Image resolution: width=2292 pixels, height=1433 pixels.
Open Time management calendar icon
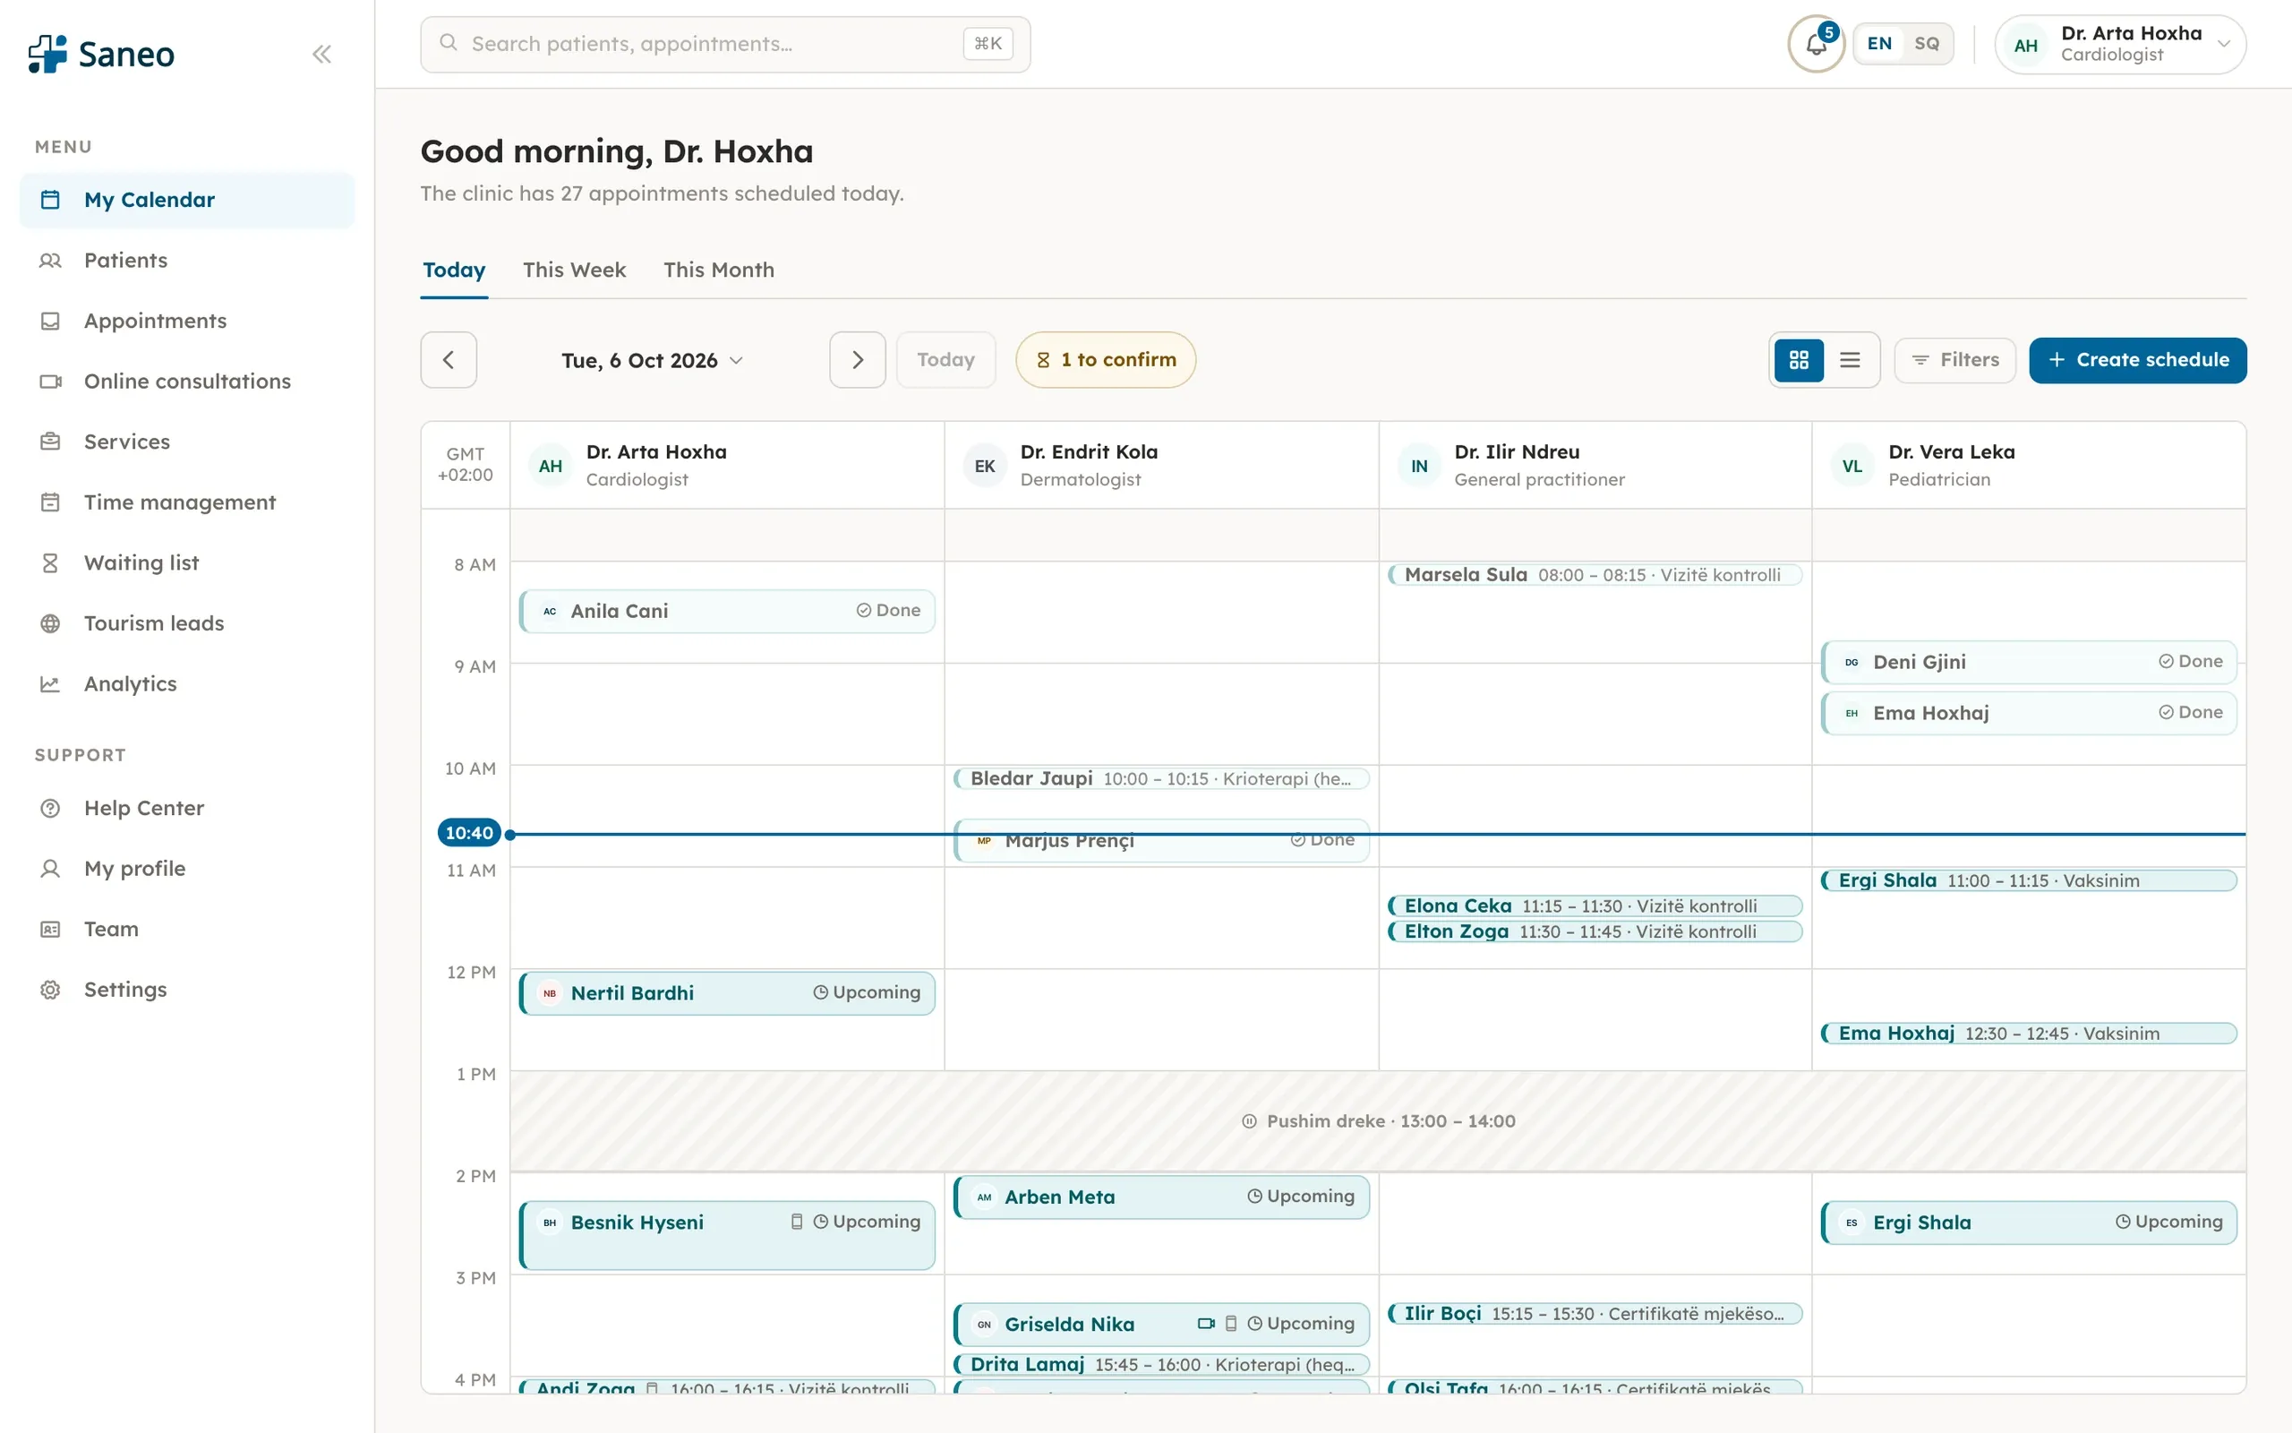50,502
